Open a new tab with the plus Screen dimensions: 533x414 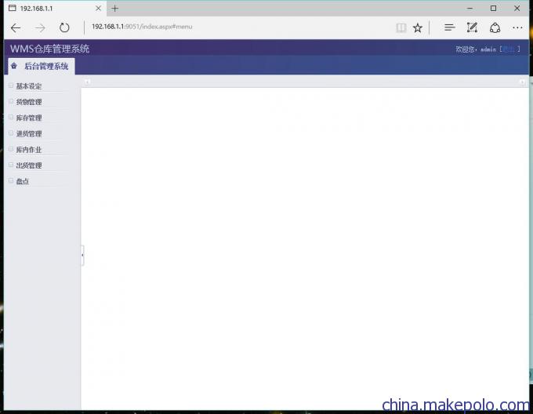pyautogui.click(x=115, y=9)
